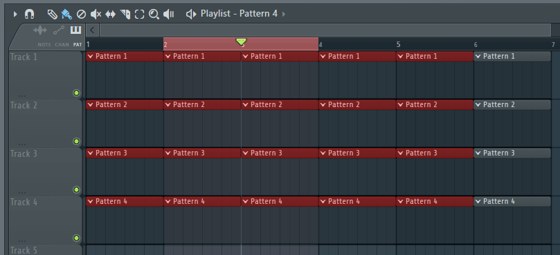Click the three dots on Track 4
560x255 pixels.
click(21, 240)
